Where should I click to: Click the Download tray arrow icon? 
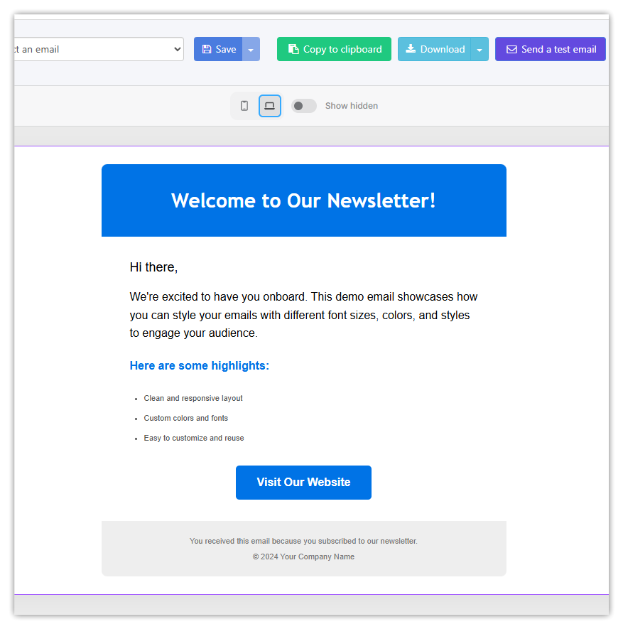coord(411,49)
